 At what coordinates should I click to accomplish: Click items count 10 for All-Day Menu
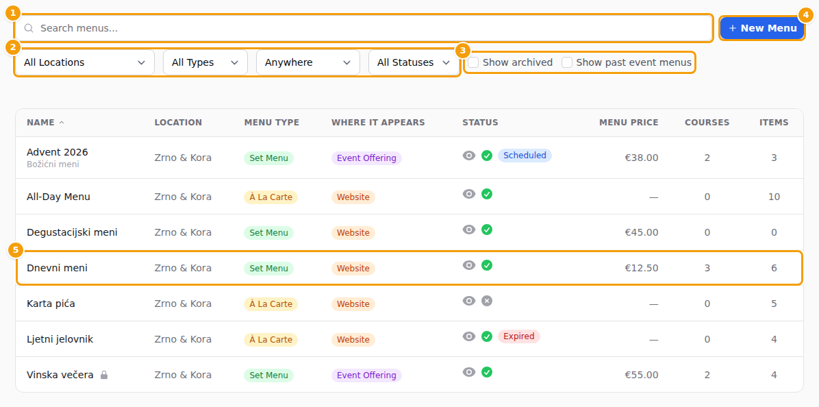pos(774,197)
